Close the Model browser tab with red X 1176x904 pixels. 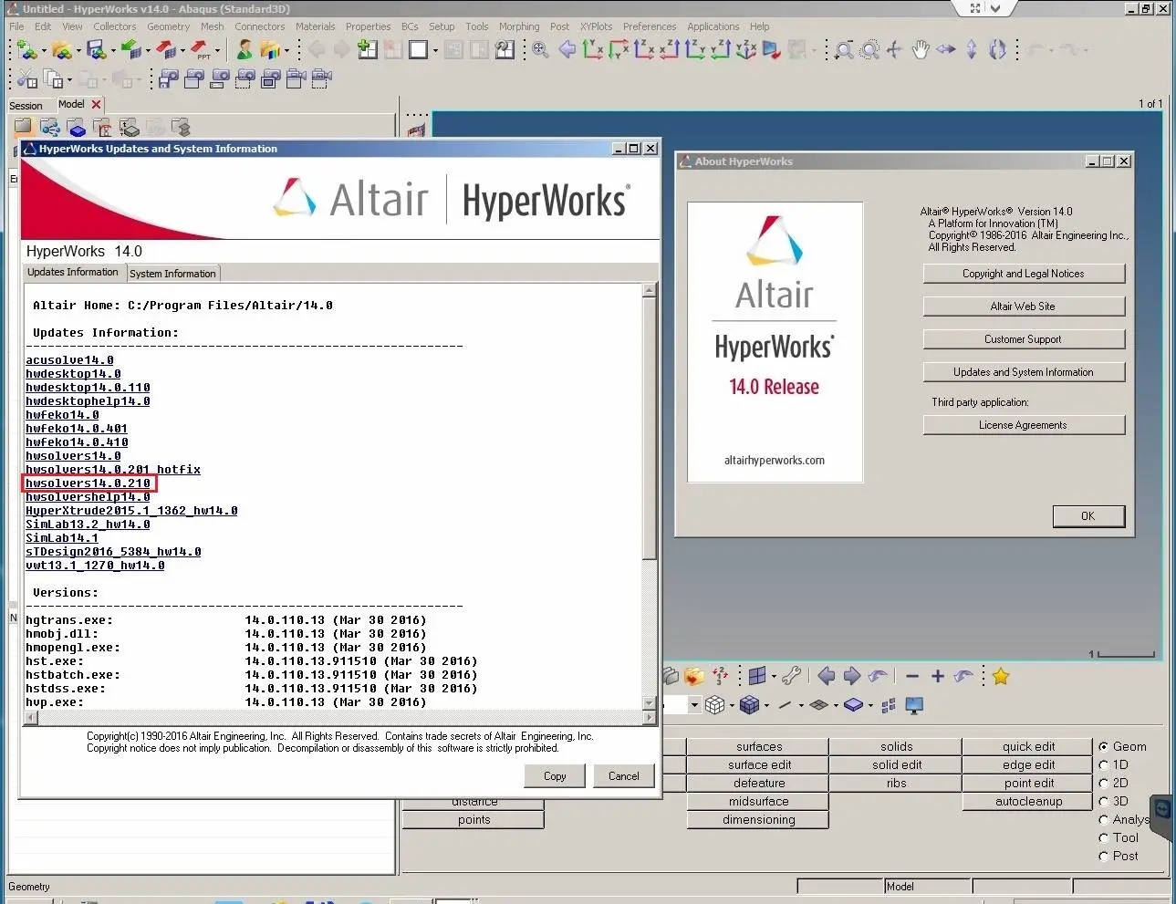(x=96, y=105)
